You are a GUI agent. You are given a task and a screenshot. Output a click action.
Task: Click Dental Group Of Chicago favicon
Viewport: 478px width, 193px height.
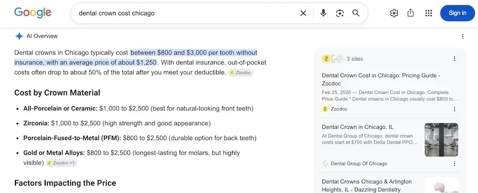[325, 164]
